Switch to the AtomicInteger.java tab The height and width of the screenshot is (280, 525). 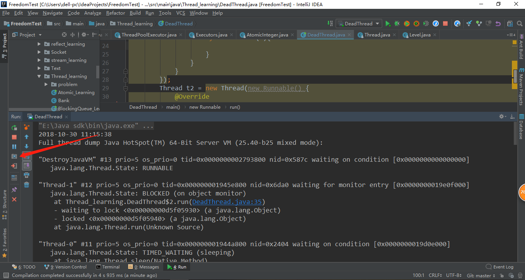click(267, 35)
